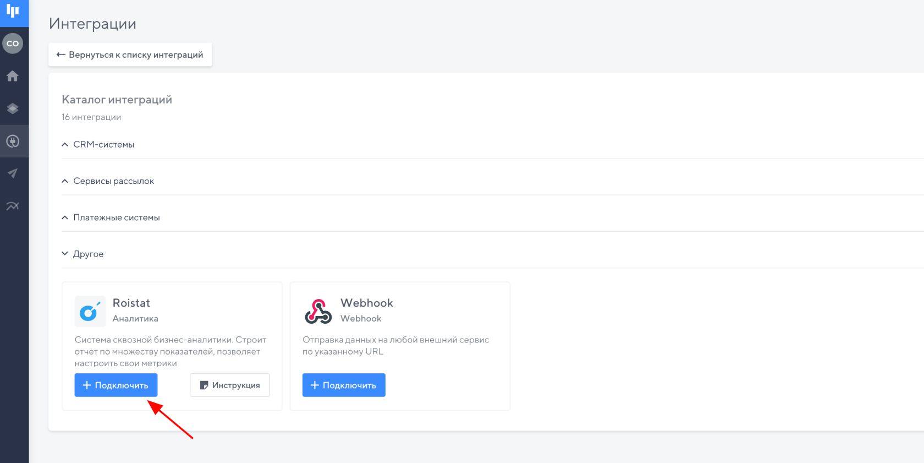The height and width of the screenshot is (463, 924).
Task: Open the Roistat Инструкция button
Action: tap(230, 385)
